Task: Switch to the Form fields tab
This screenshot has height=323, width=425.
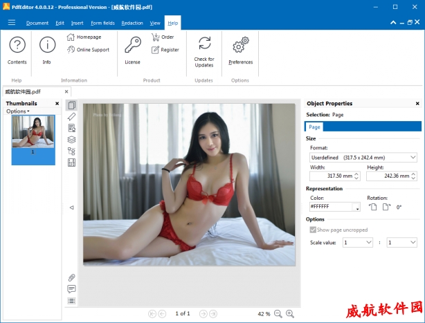Action: coord(102,23)
